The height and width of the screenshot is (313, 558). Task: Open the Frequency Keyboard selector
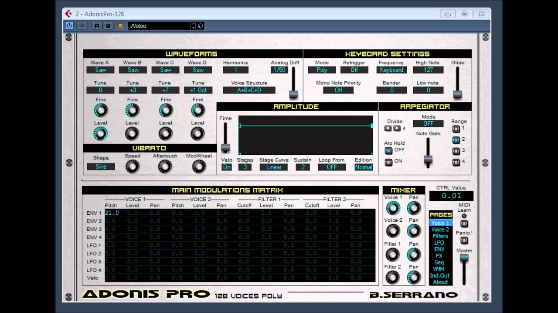point(391,70)
